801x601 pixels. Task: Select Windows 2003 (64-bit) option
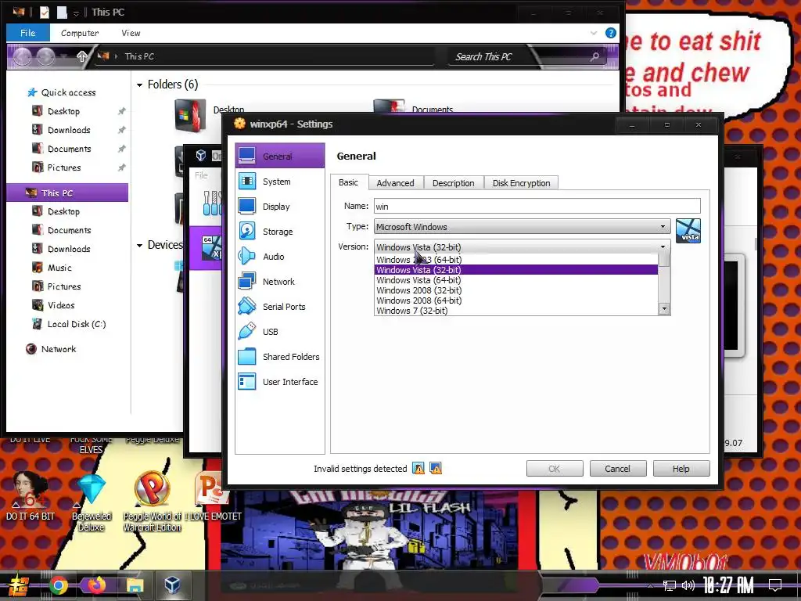coord(516,260)
